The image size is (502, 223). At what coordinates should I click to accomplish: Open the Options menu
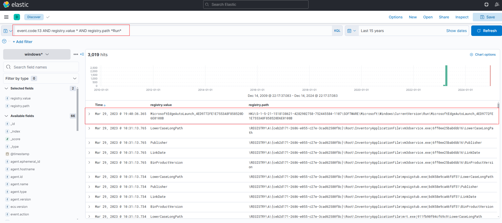(x=396, y=17)
